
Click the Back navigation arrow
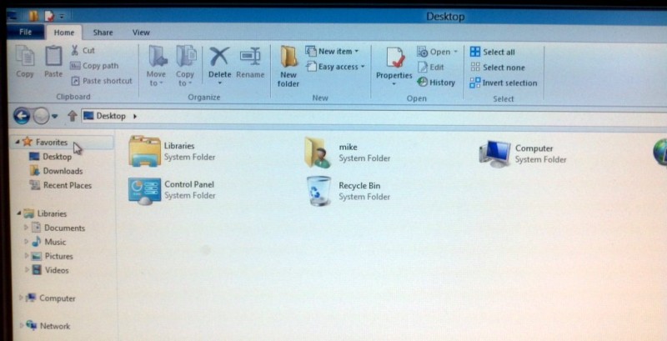point(22,116)
